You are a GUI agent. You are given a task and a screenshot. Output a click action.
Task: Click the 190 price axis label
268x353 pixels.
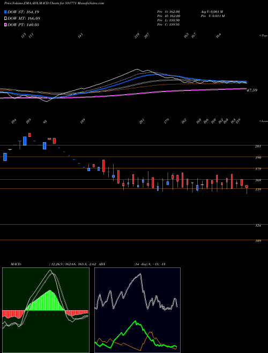click(258, 158)
